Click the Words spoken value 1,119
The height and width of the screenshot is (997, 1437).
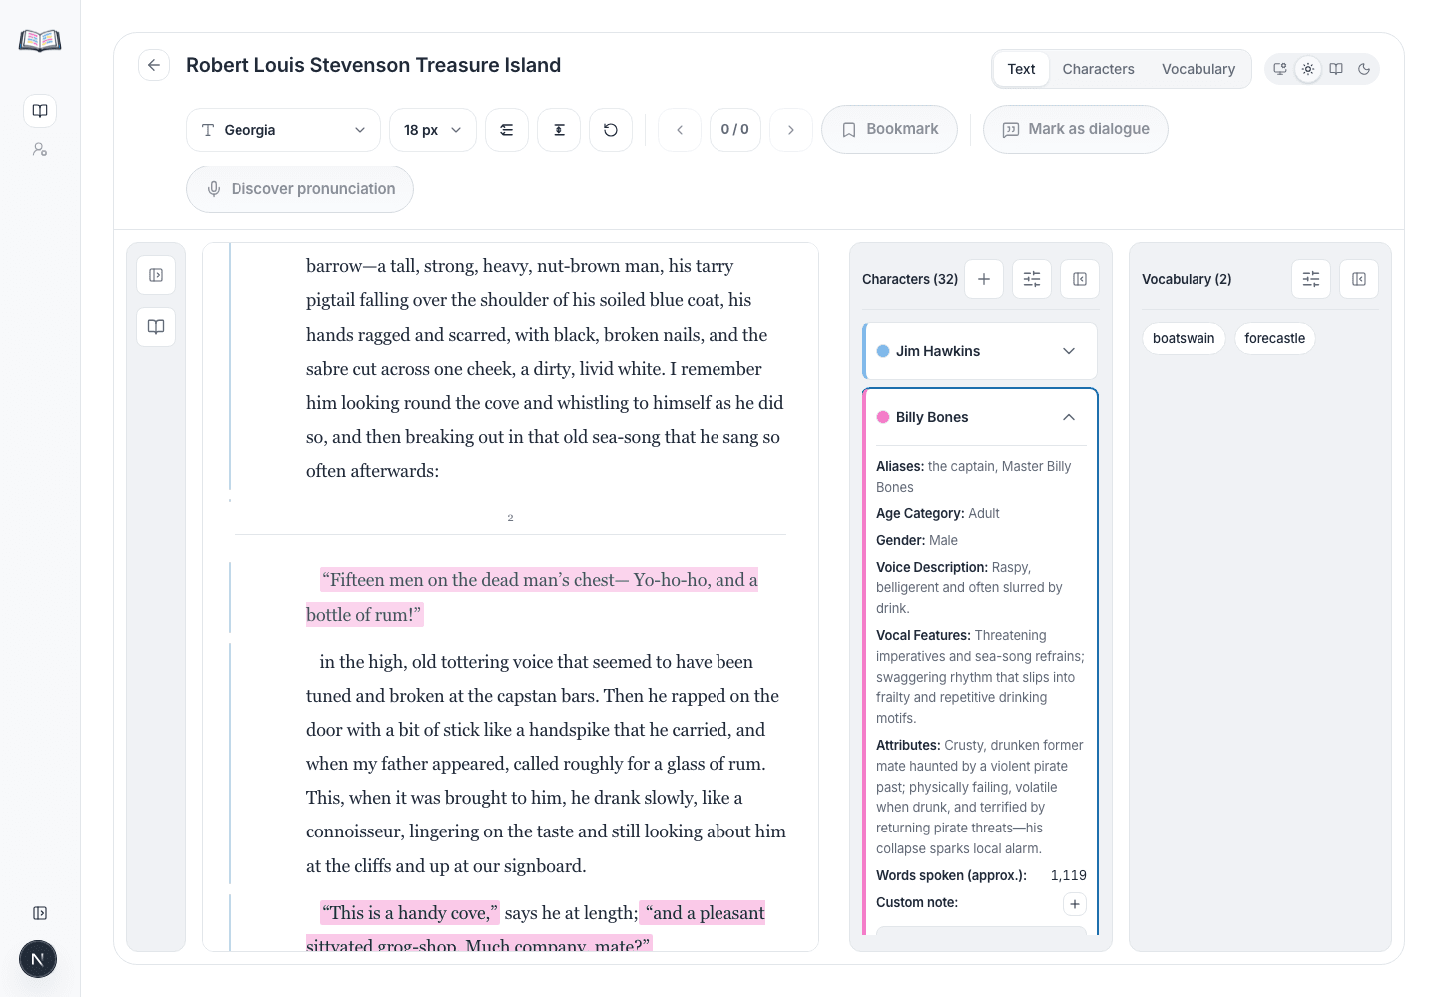(x=1068, y=875)
